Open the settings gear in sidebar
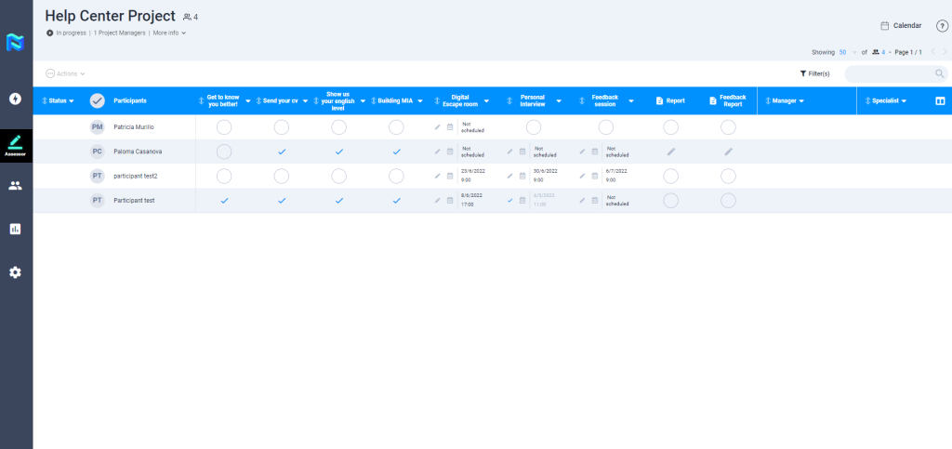Viewport: 952px width, 449px height. point(15,272)
